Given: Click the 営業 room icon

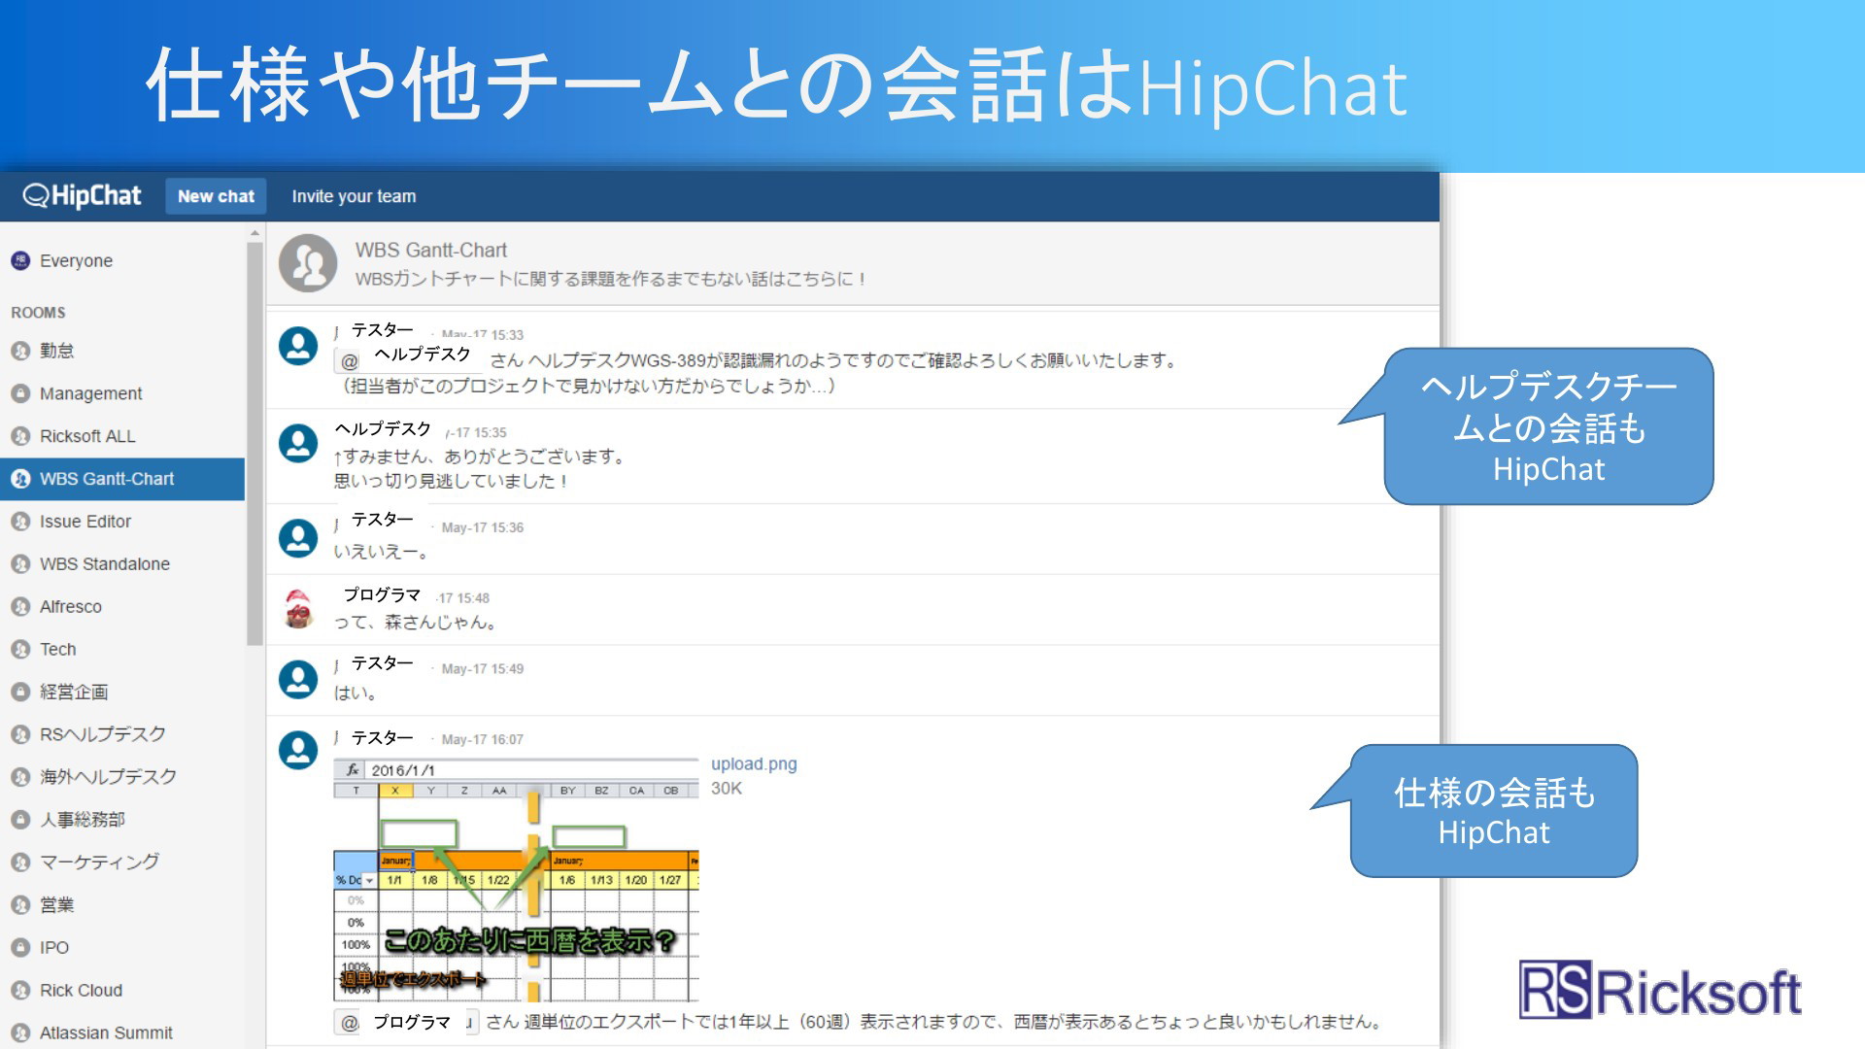Looking at the screenshot, I should click(x=20, y=905).
